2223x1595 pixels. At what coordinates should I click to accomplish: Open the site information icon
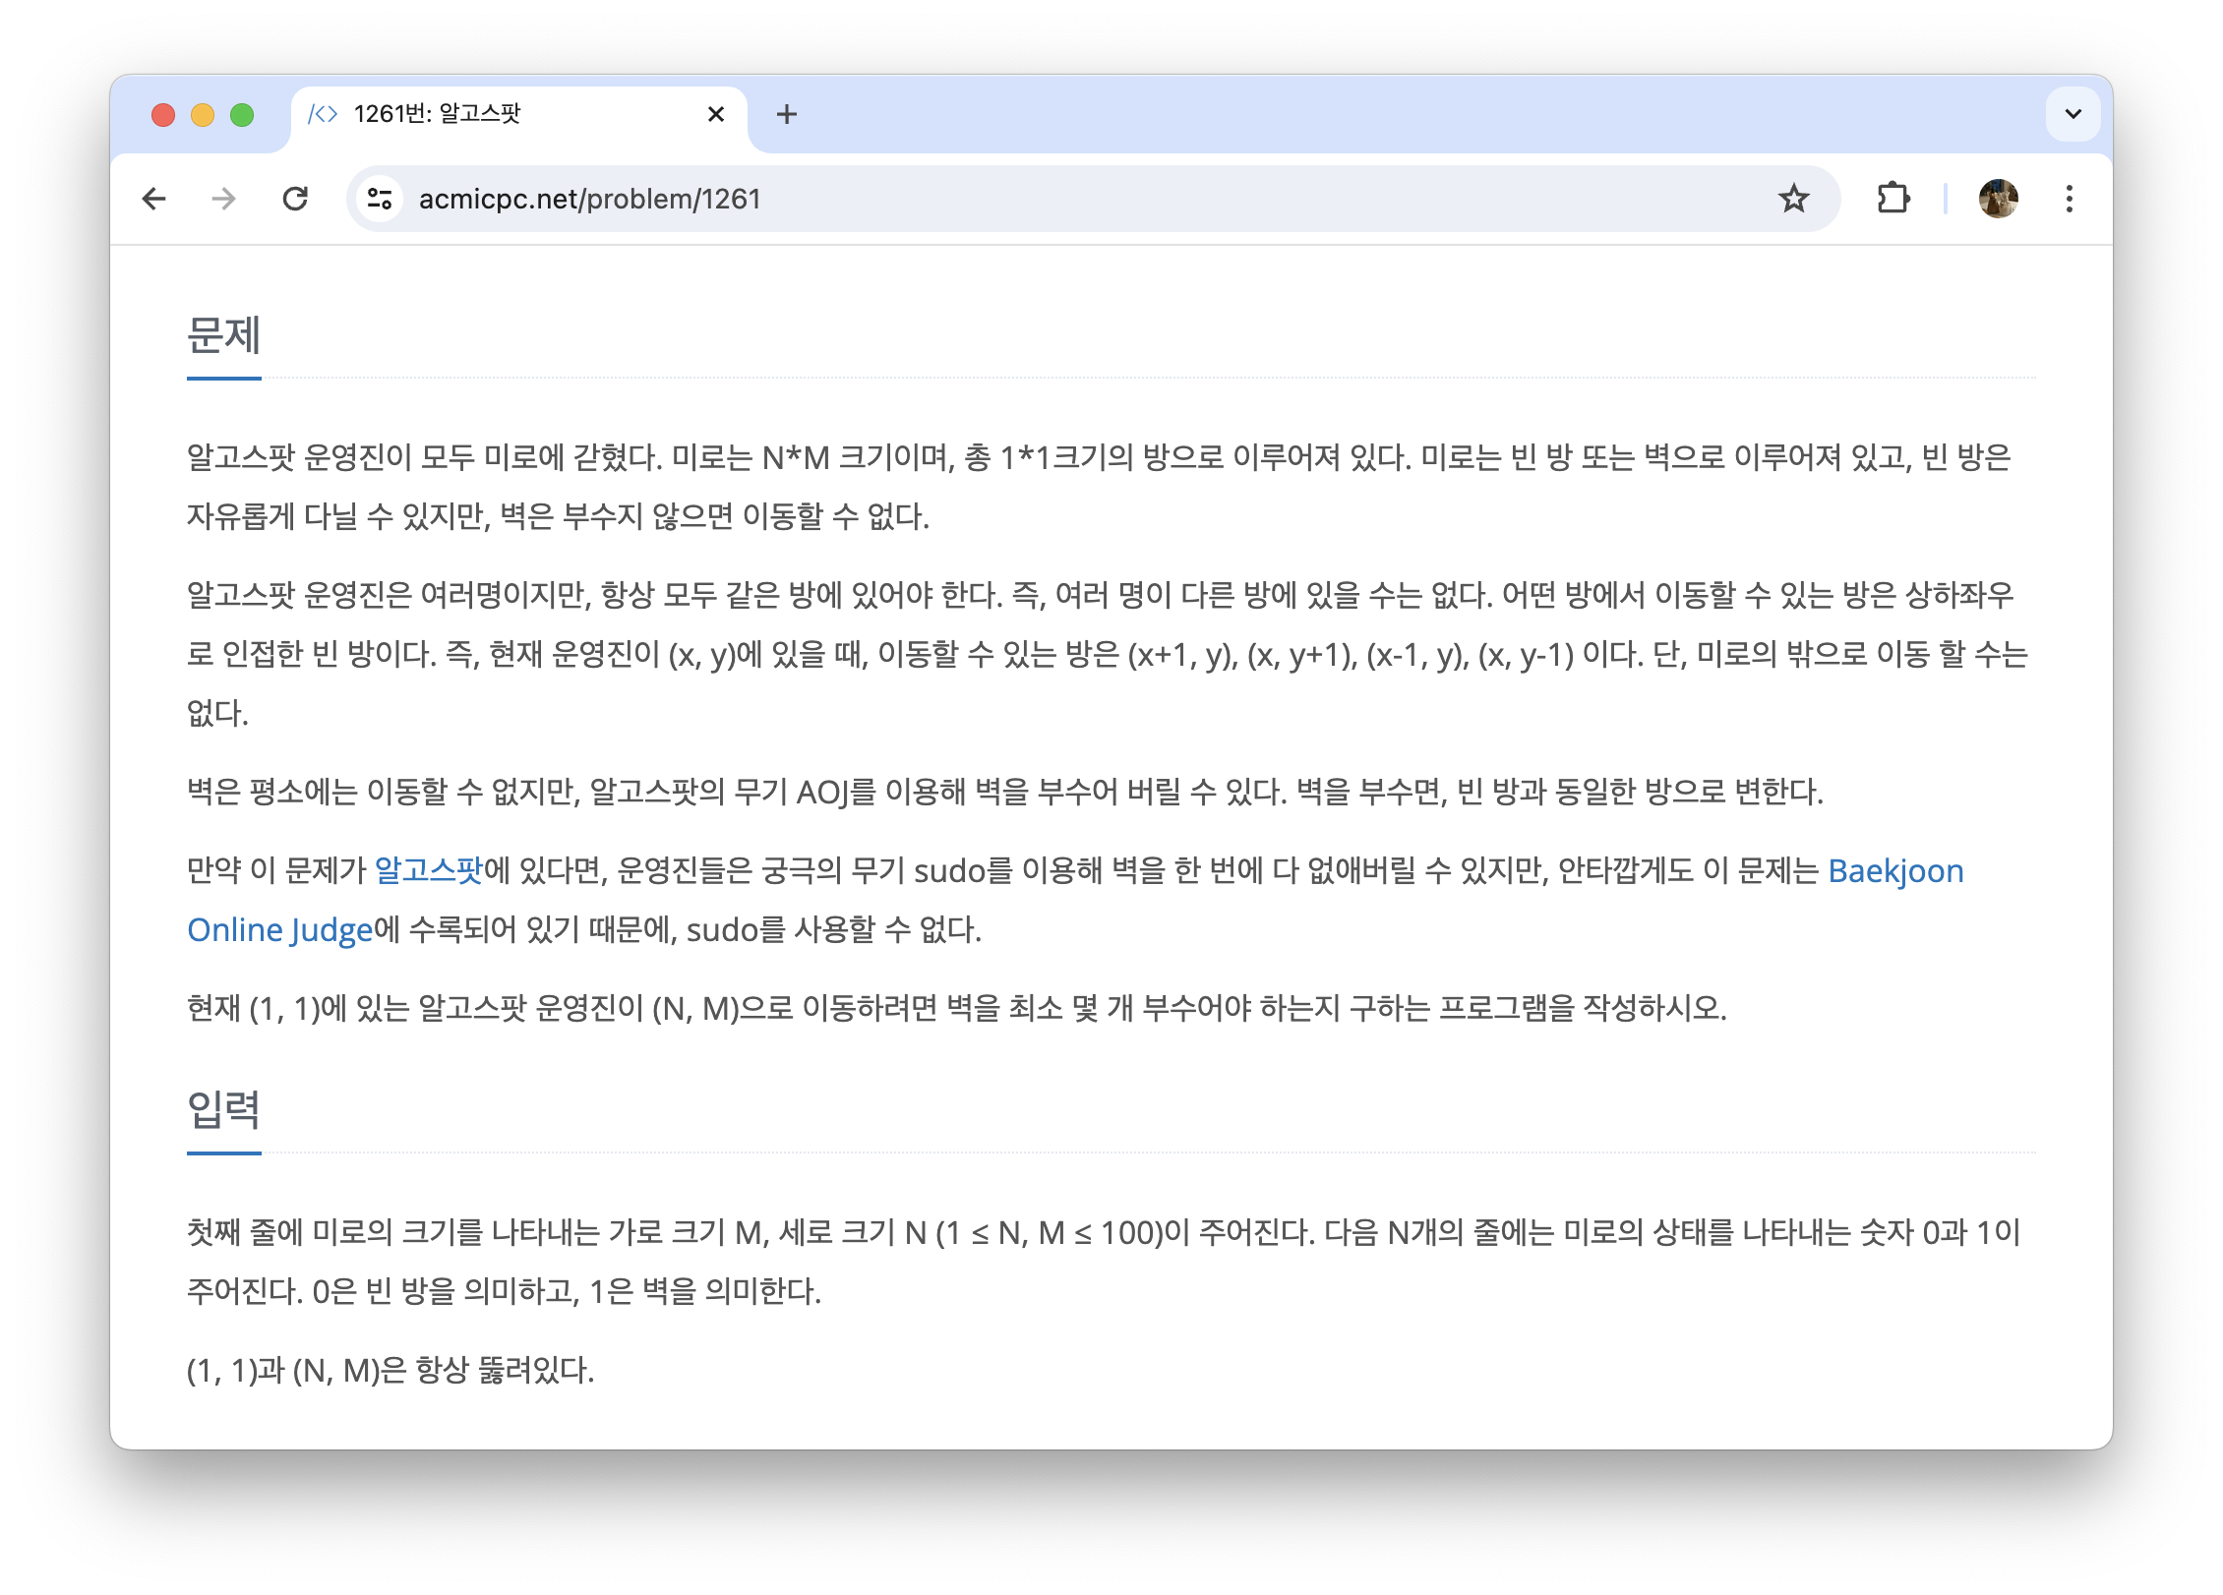(x=380, y=199)
